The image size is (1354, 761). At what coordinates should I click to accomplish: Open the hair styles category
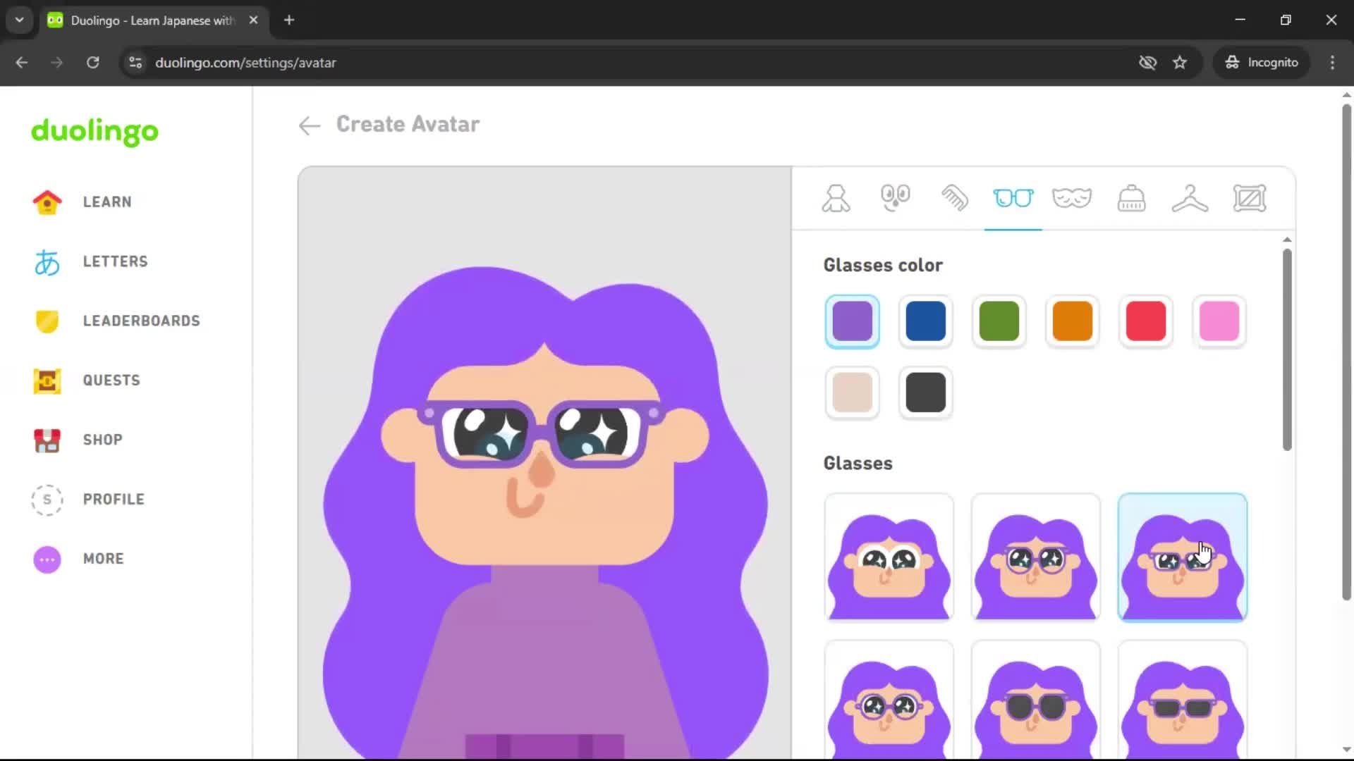(956, 198)
